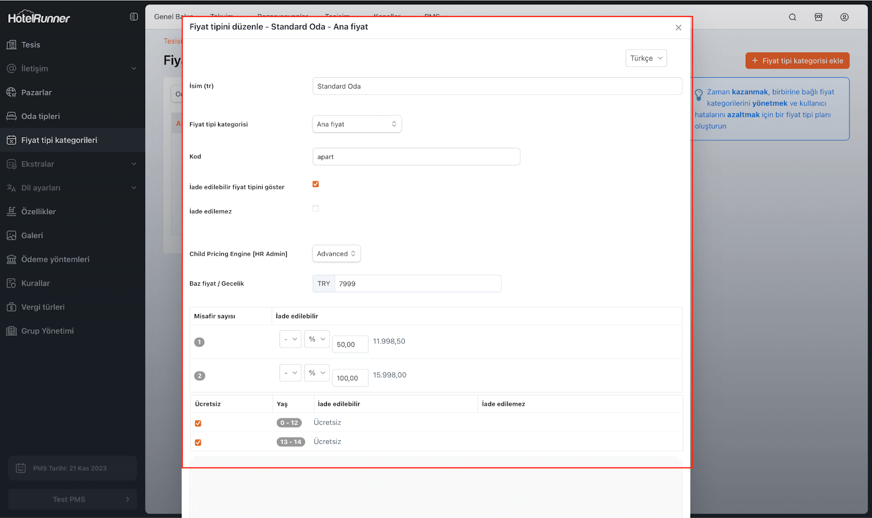Click Fiyat tipi kategorisi ekle button
The width and height of the screenshot is (872, 518).
click(x=797, y=61)
